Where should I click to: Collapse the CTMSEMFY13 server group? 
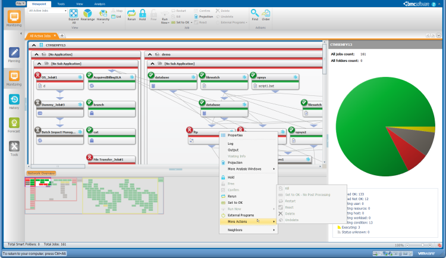click(33, 45)
